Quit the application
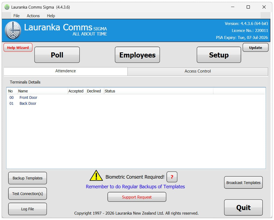The image size is (274, 220). 243,208
